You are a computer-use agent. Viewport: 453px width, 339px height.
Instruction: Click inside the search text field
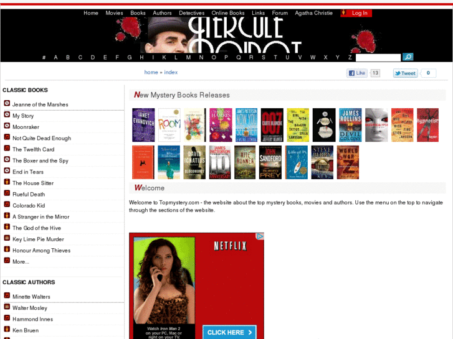point(378,57)
